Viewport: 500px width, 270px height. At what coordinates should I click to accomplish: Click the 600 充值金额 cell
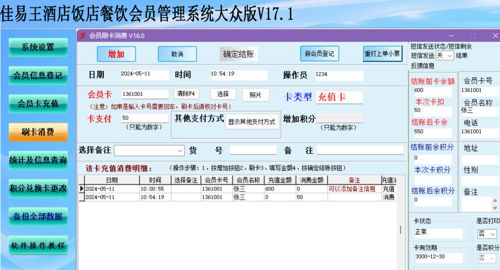pyautogui.click(x=280, y=189)
